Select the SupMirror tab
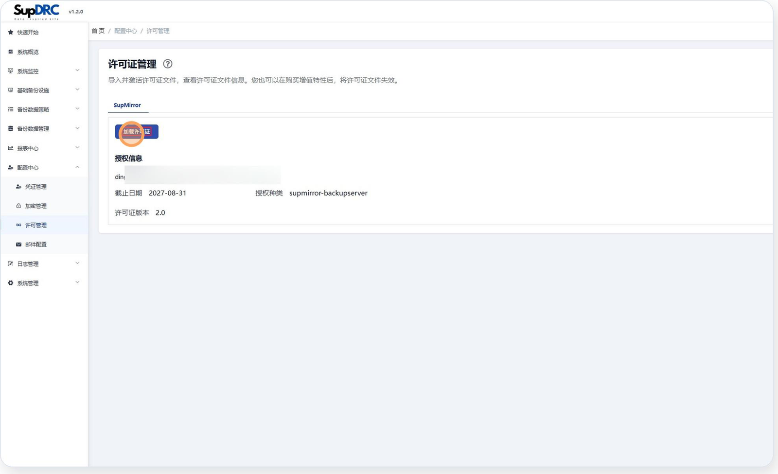 coord(127,105)
